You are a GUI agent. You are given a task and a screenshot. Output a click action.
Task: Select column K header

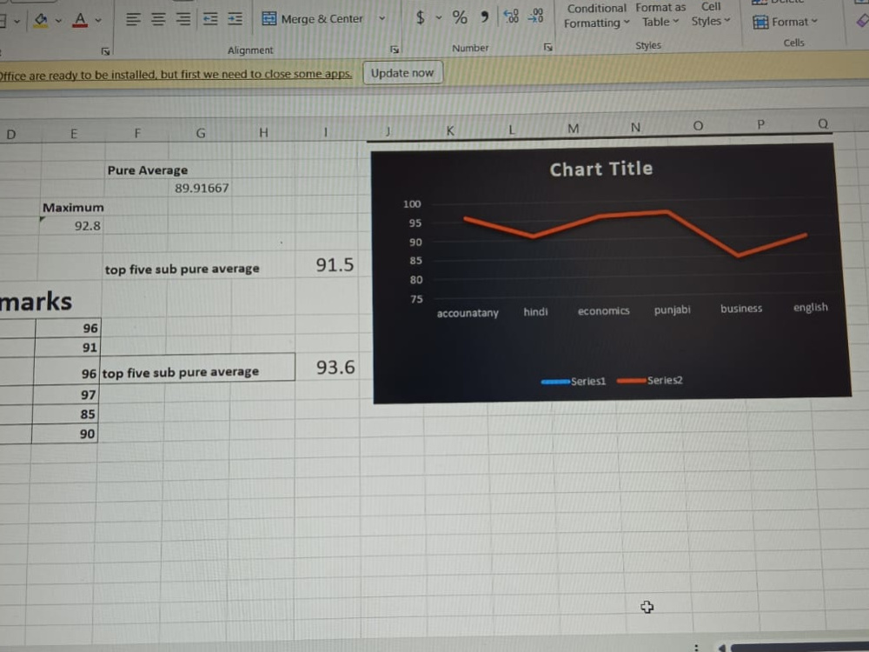[450, 130]
